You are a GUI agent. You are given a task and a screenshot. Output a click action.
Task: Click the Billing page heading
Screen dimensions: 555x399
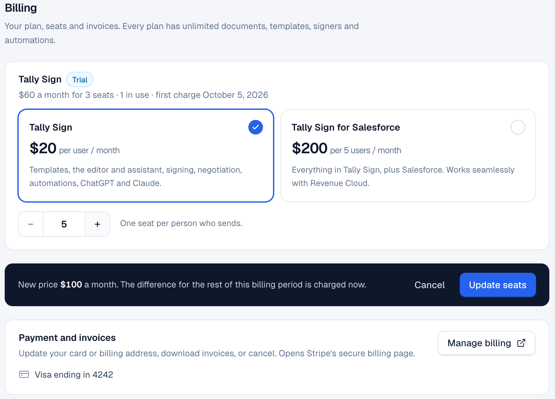(21, 8)
